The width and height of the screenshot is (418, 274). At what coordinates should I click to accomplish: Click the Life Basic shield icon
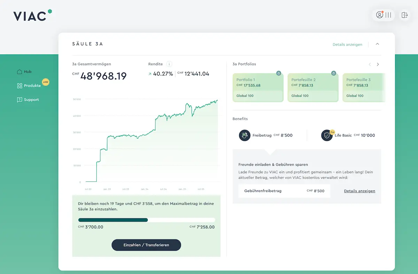point(327,135)
